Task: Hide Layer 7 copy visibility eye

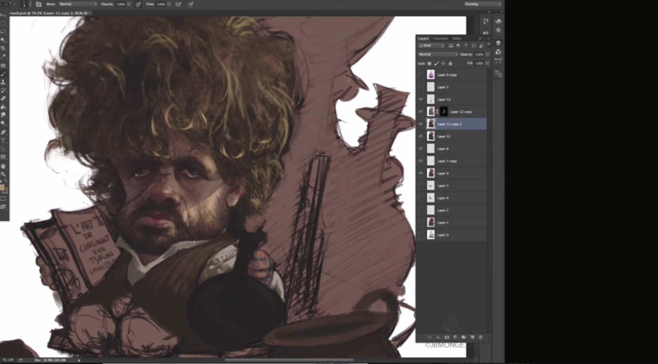Action: point(421,161)
